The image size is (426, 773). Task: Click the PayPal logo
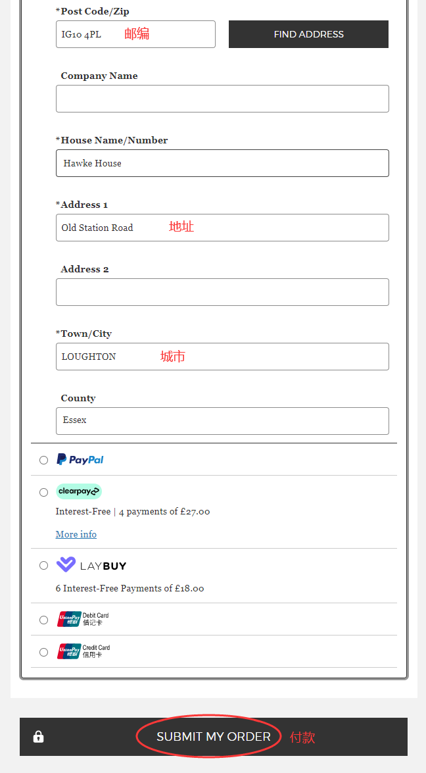click(80, 459)
